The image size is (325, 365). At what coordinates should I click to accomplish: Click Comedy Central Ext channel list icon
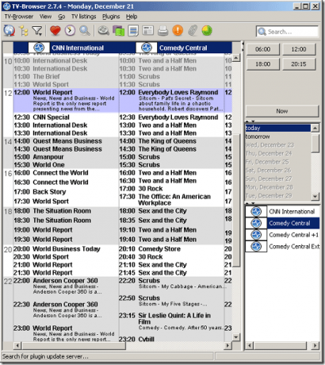pyautogui.click(x=256, y=246)
